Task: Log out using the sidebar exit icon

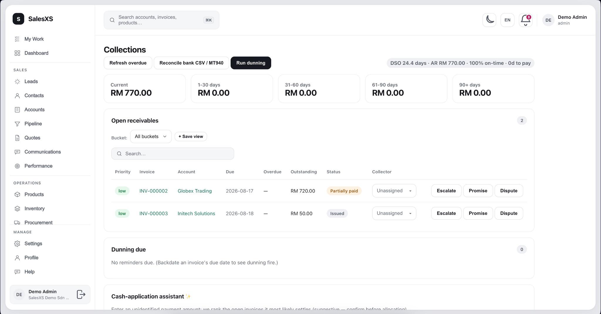Action: tap(81, 294)
